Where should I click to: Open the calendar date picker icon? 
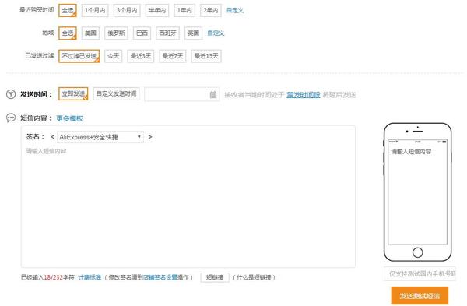[213, 94]
